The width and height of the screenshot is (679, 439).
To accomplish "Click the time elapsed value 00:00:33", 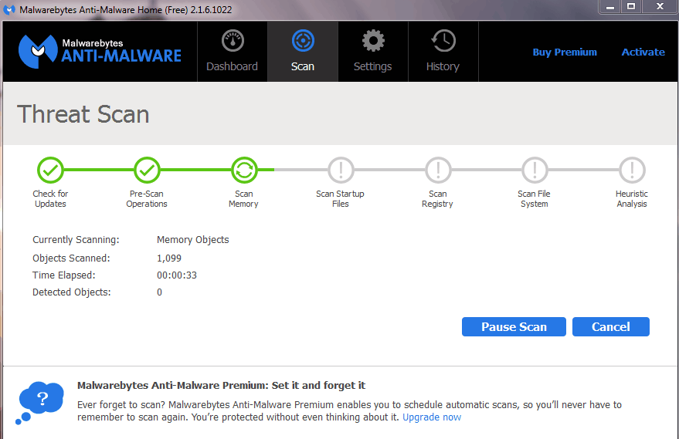I will tap(177, 275).
